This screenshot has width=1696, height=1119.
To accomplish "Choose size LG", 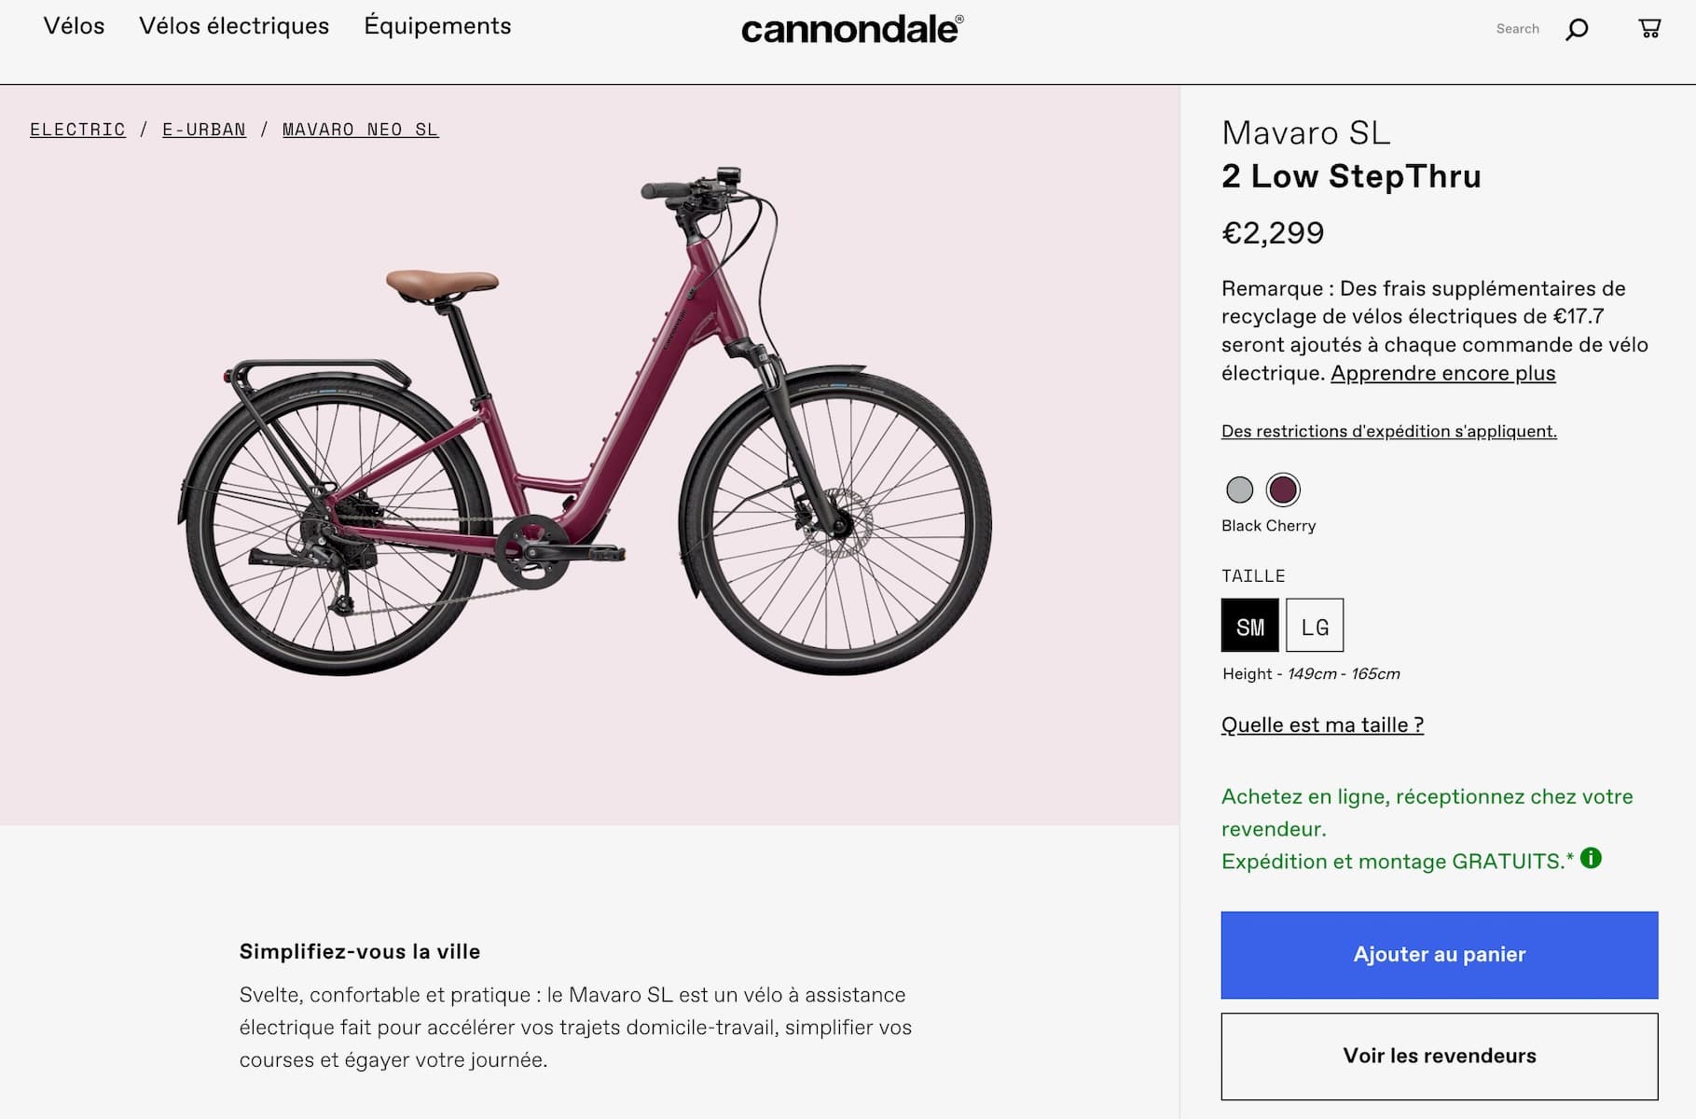I will (x=1315, y=626).
